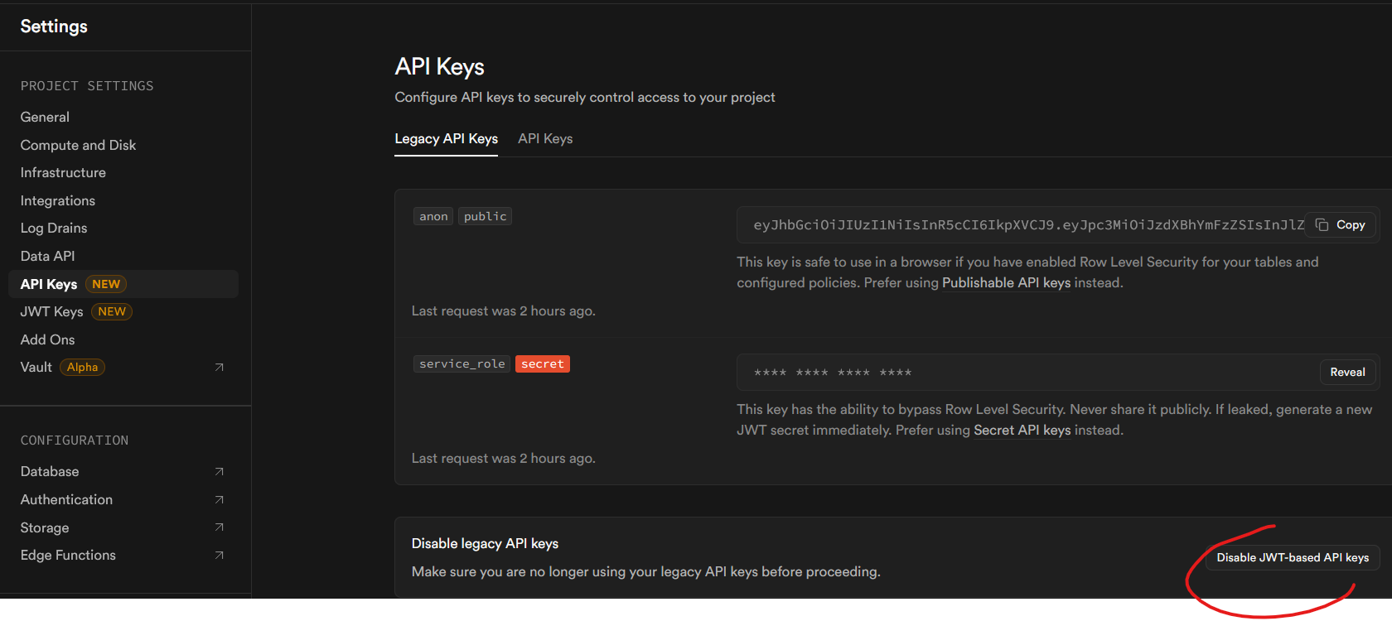Go to Add Ons page
1392x621 pixels.
(x=47, y=339)
